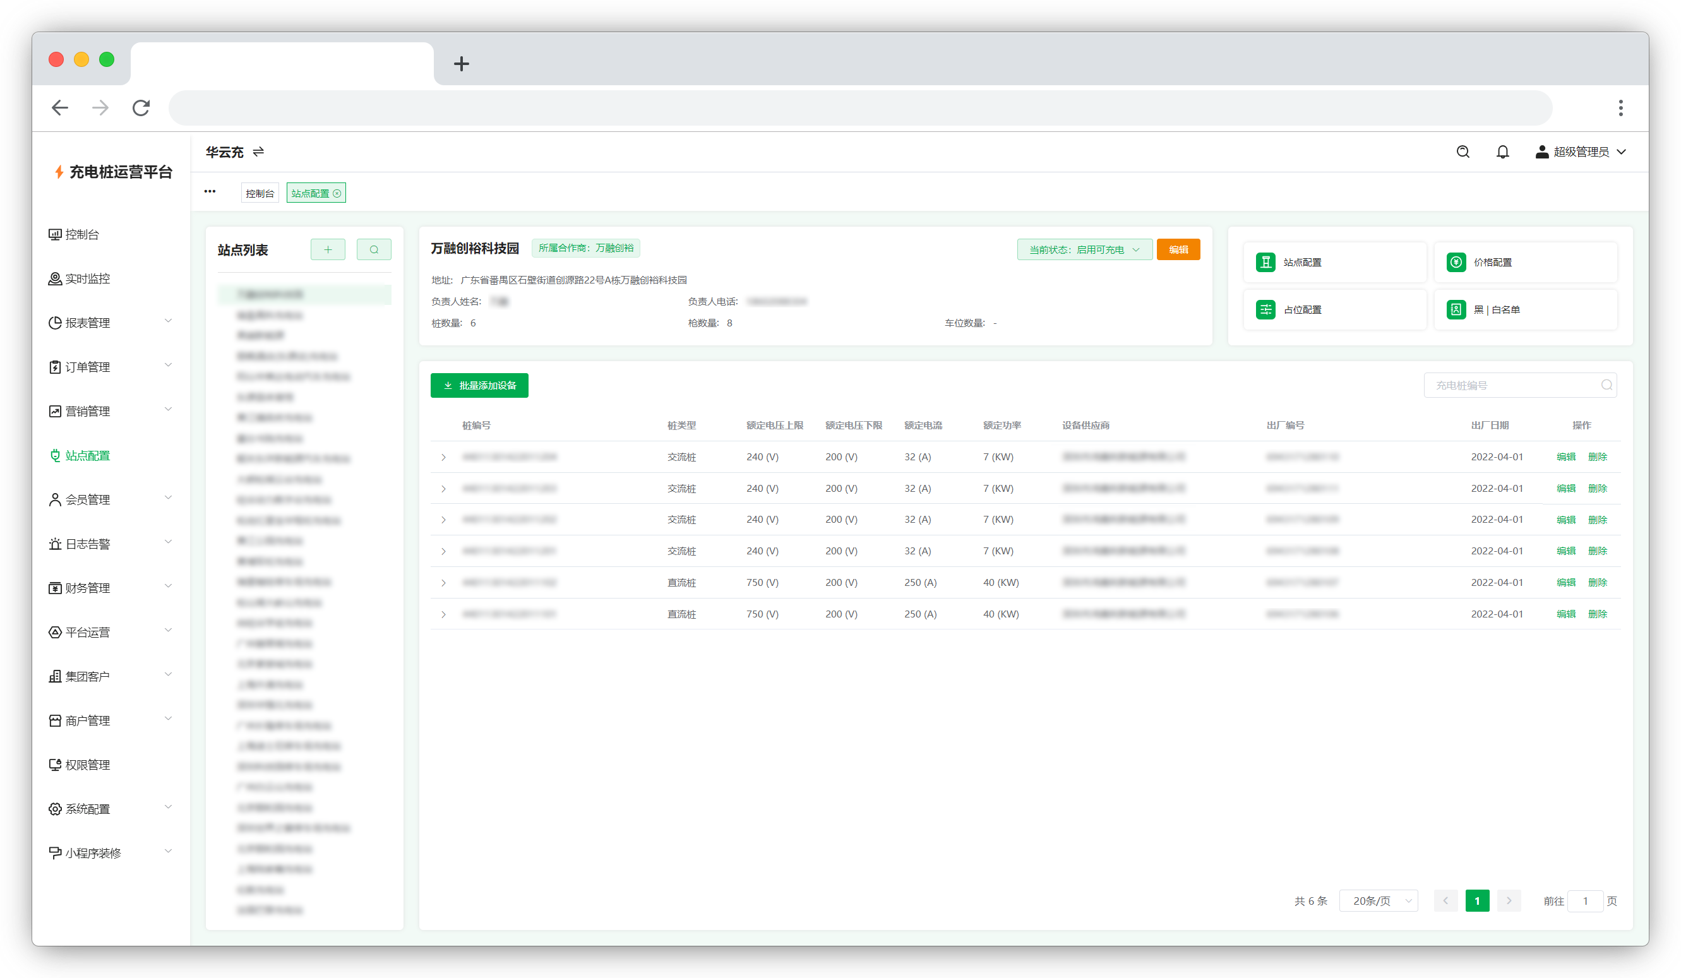Open the 占位配置 card icon
Screen dimensions: 1681x978
click(1265, 309)
